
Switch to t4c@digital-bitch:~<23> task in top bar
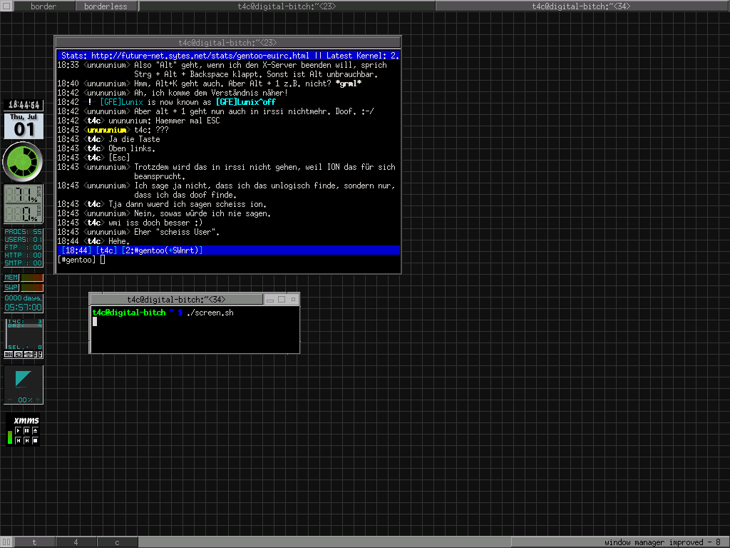[287, 6]
